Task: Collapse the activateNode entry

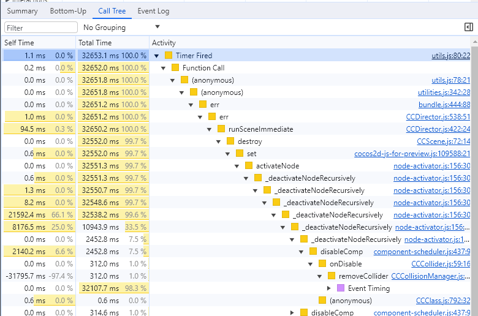Action: point(237,166)
